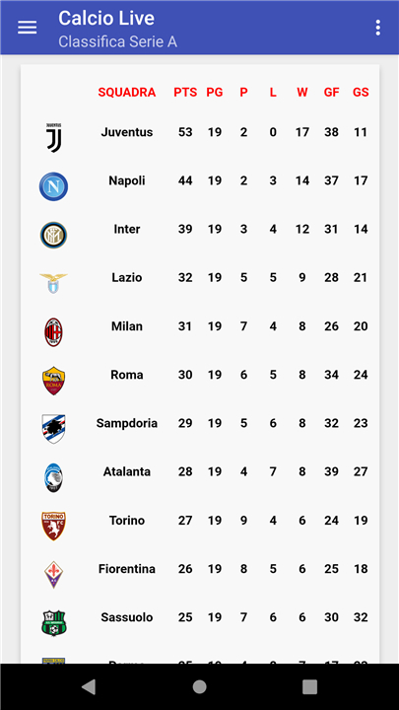Open the three-dot overflow menu
The width and height of the screenshot is (399, 710).
pos(377,28)
